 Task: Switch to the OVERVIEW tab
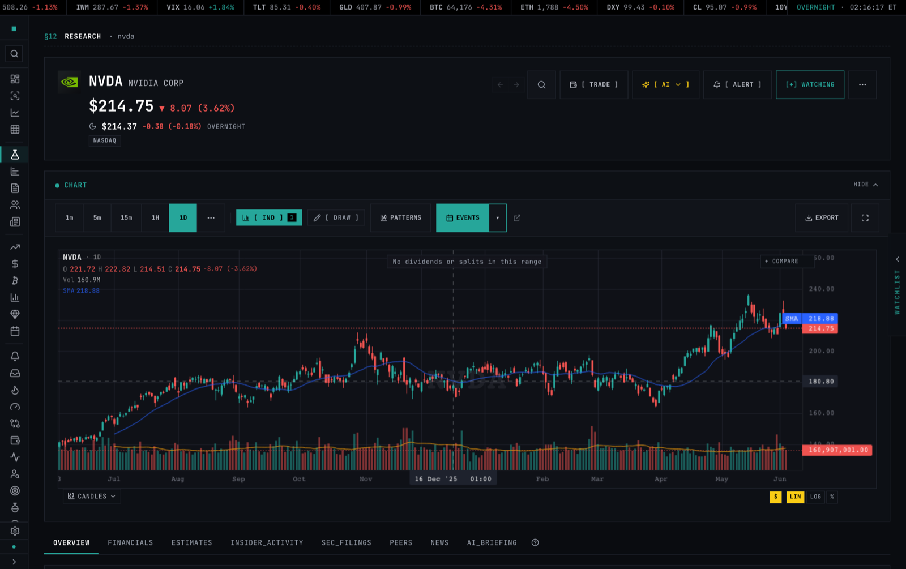point(71,543)
